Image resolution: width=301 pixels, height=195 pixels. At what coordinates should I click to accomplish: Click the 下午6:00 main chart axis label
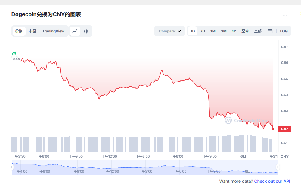[176, 156]
